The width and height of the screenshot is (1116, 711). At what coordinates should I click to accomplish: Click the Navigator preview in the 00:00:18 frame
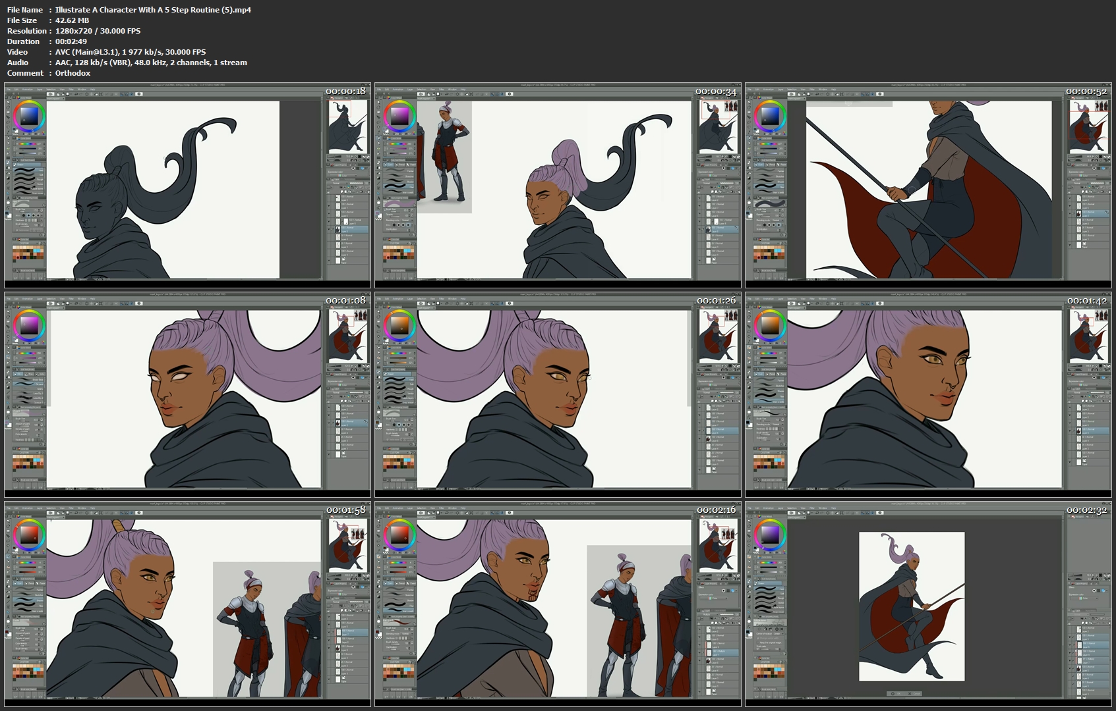coord(347,126)
